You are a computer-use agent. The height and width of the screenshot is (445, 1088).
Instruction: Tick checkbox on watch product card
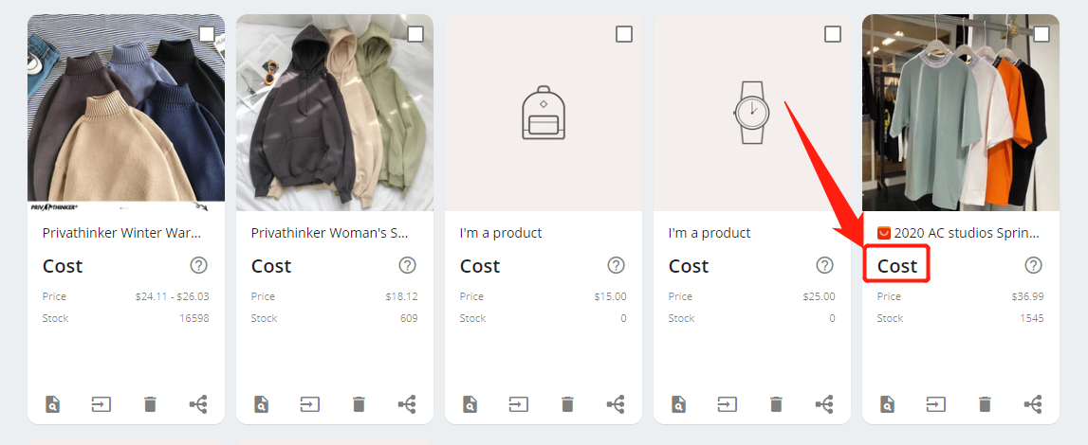[833, 34]
